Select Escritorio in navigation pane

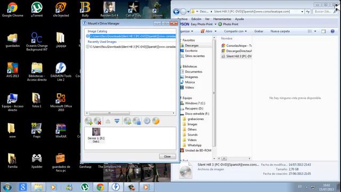pos(191,51)
